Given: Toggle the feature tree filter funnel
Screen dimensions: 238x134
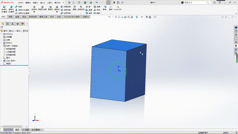Looking at the screenshot, I should pyautogui.click(x=2, y=28).
